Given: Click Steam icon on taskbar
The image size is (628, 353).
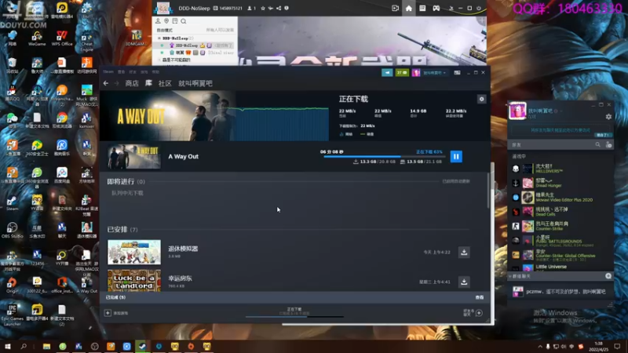Looking at the screenshot, I should pyautogui.click(x=142, y=346).
